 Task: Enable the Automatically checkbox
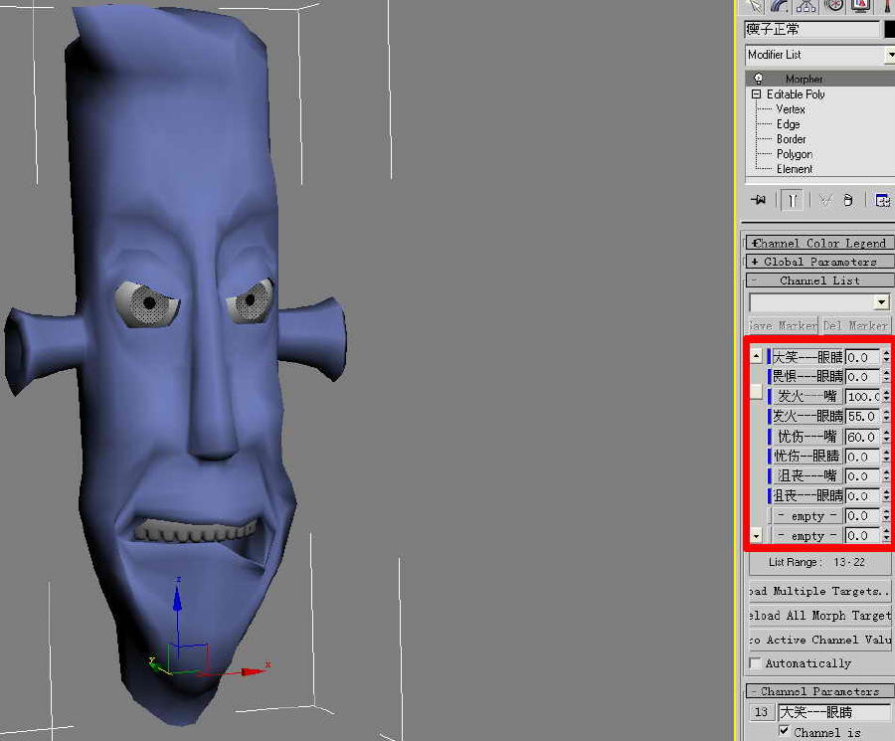(x=755, y=663)
